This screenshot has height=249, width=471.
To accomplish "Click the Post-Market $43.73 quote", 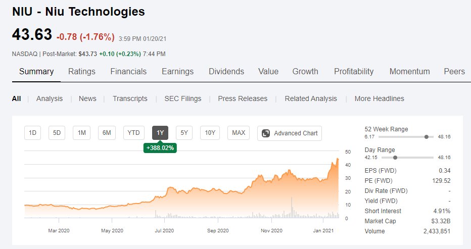I will (x=88, y=54).
